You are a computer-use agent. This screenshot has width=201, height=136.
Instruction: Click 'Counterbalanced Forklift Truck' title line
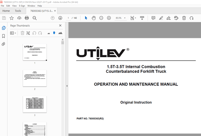pos(136,71)
